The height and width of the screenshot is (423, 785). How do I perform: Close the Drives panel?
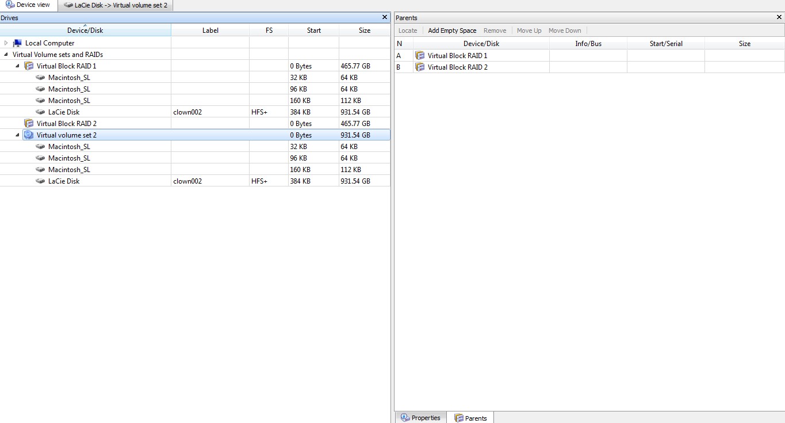click(x=385, y=18)
